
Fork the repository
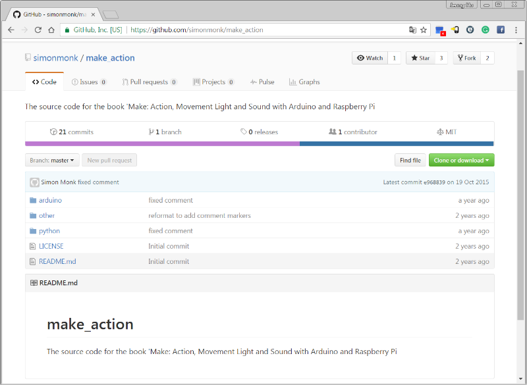[467, 58]
